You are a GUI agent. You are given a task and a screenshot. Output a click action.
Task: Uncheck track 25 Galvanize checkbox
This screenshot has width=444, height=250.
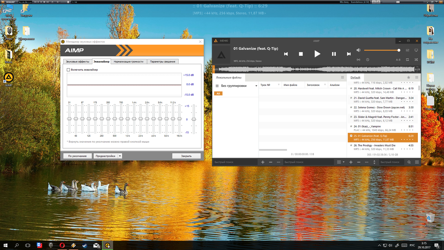(x=351, y=136)
